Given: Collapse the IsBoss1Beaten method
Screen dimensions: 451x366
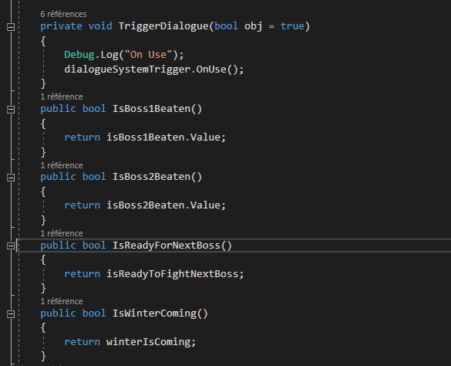Looking at the screenshot, I should pyautogui.click(x=11, y=110).
